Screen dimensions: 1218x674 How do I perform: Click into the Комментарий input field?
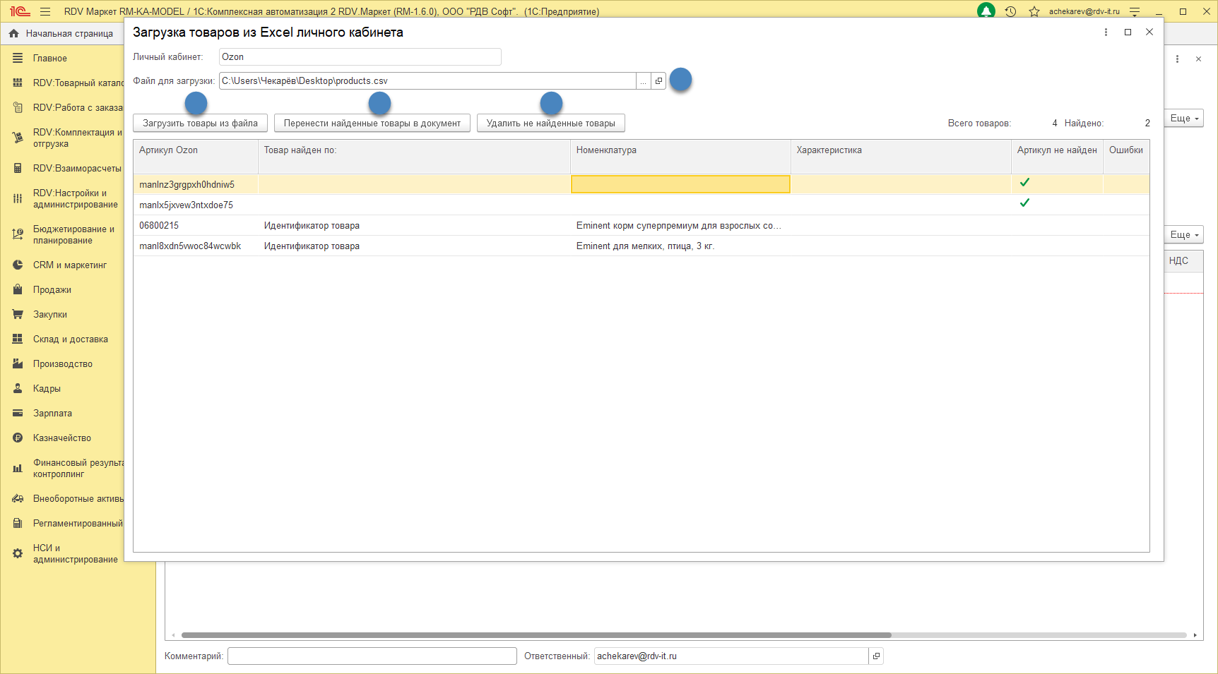[372, 656]
